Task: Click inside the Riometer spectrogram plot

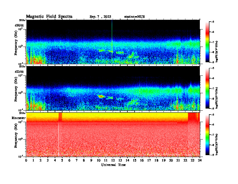Action: (113, 135)
